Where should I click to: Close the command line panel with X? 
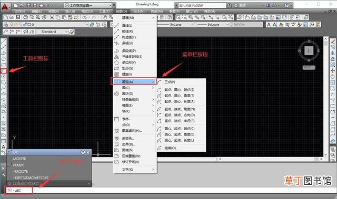pyautogui.click(x=3, y=169)
